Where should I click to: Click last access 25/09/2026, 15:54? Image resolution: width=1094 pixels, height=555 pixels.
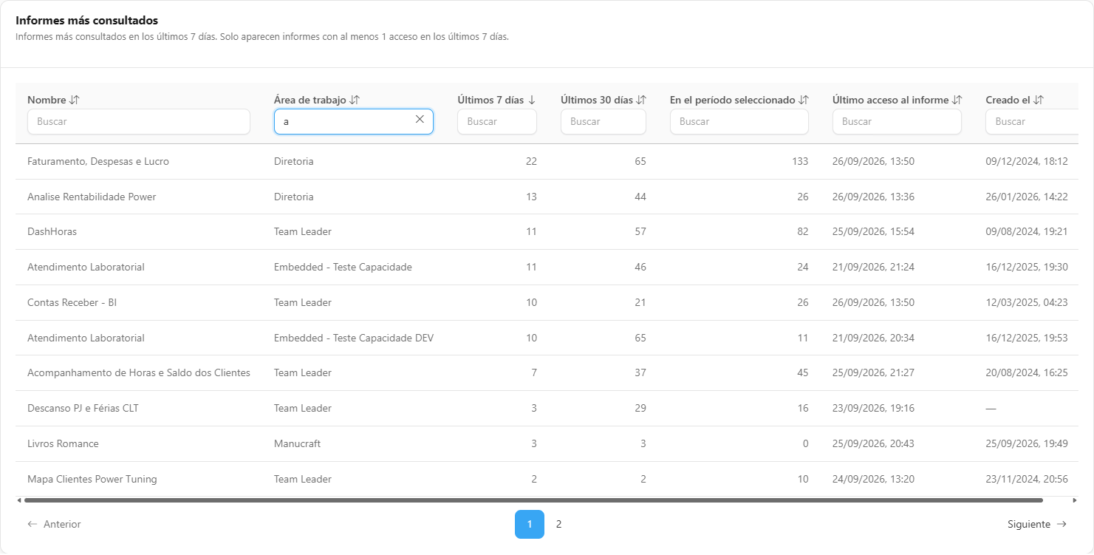[873, 231]
